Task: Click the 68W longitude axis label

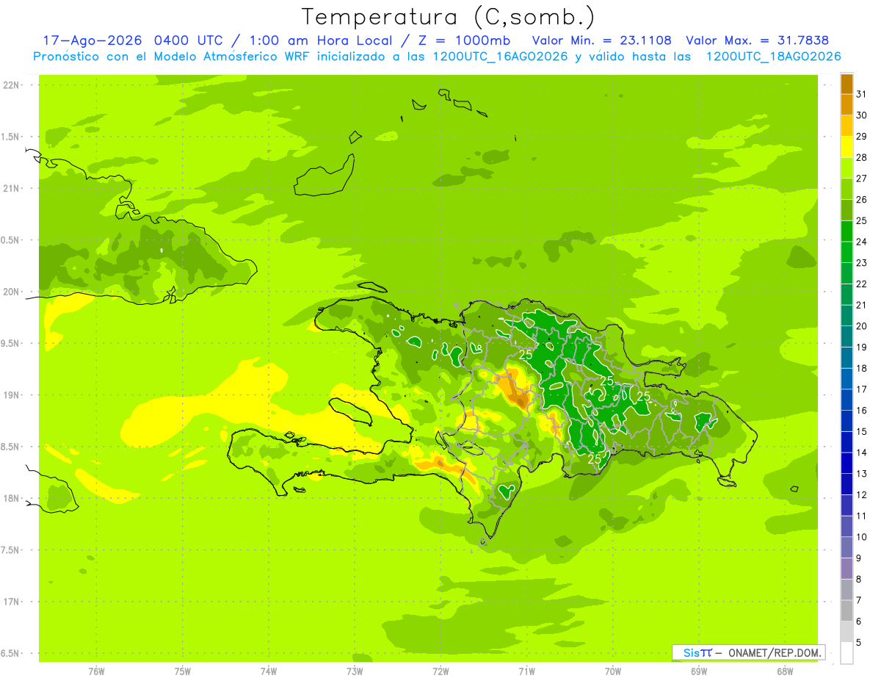Action: pos(785,671)
